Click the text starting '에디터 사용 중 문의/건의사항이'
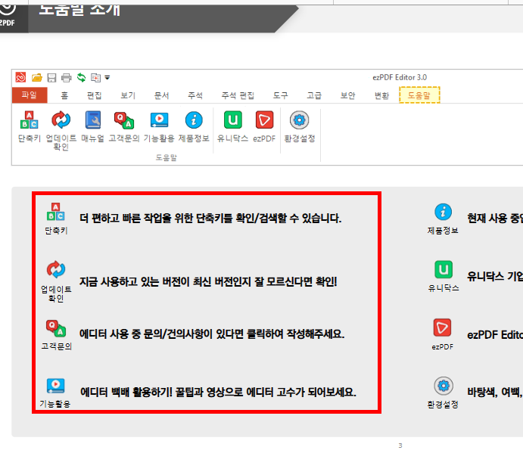 pyautogui.click(x=212, y=334)
